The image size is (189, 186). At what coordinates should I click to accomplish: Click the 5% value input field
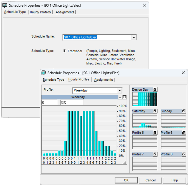[72, 103]
